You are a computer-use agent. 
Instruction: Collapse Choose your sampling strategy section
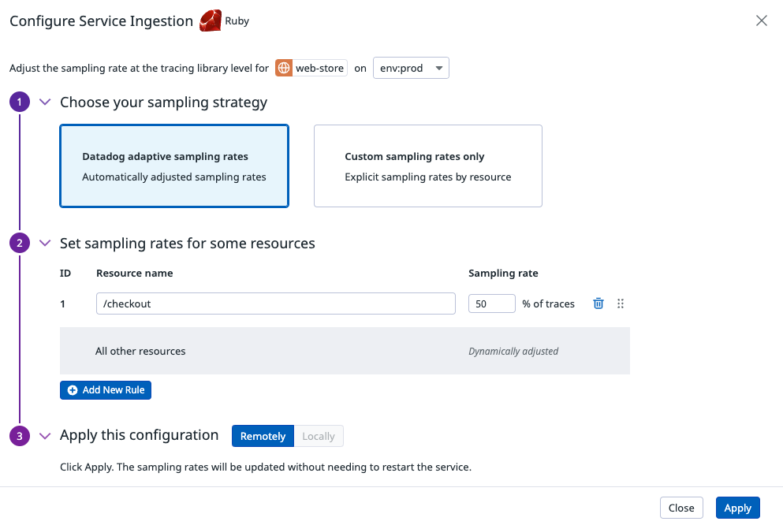(x=45, y=102)
